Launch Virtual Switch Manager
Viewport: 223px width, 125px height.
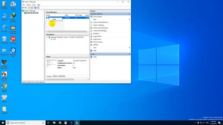coord(101,28)
